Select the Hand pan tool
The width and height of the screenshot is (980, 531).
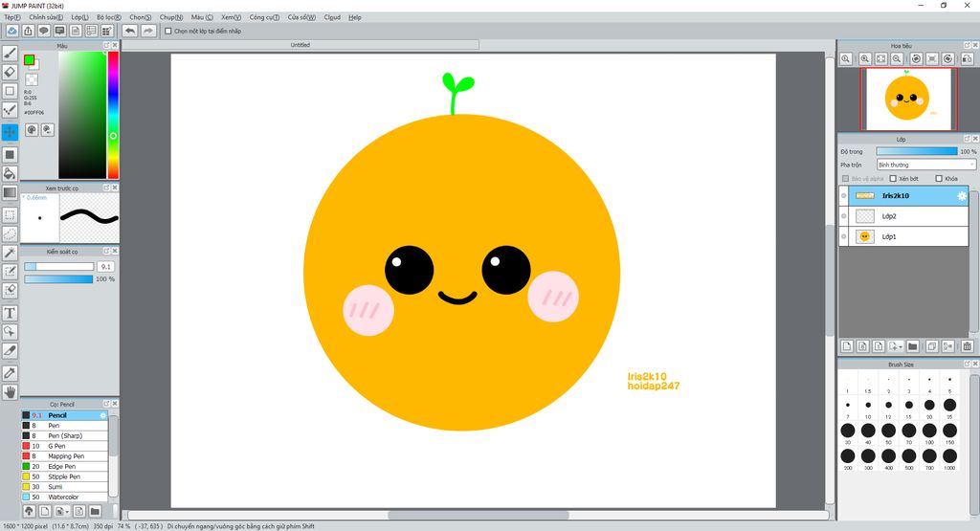tap(10, 392)
